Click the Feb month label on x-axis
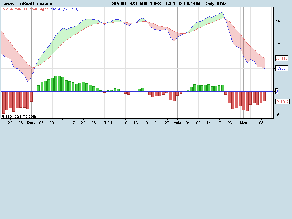Image resolution: width=292 pixels, height=219 pixels. pos(177,123)
